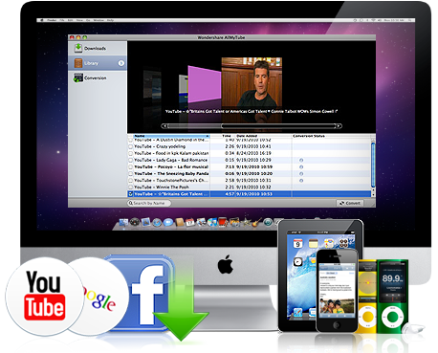Click info icon in Pocoyo row

coord(301,166)
